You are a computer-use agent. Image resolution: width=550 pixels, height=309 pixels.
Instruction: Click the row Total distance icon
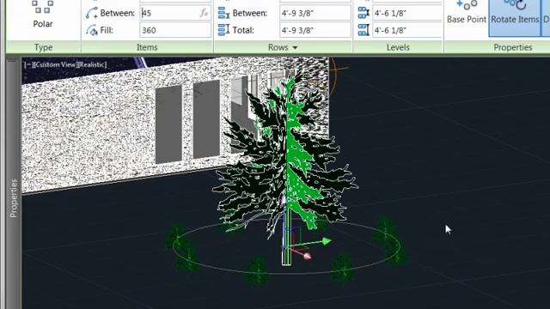[x=223, y=31]
